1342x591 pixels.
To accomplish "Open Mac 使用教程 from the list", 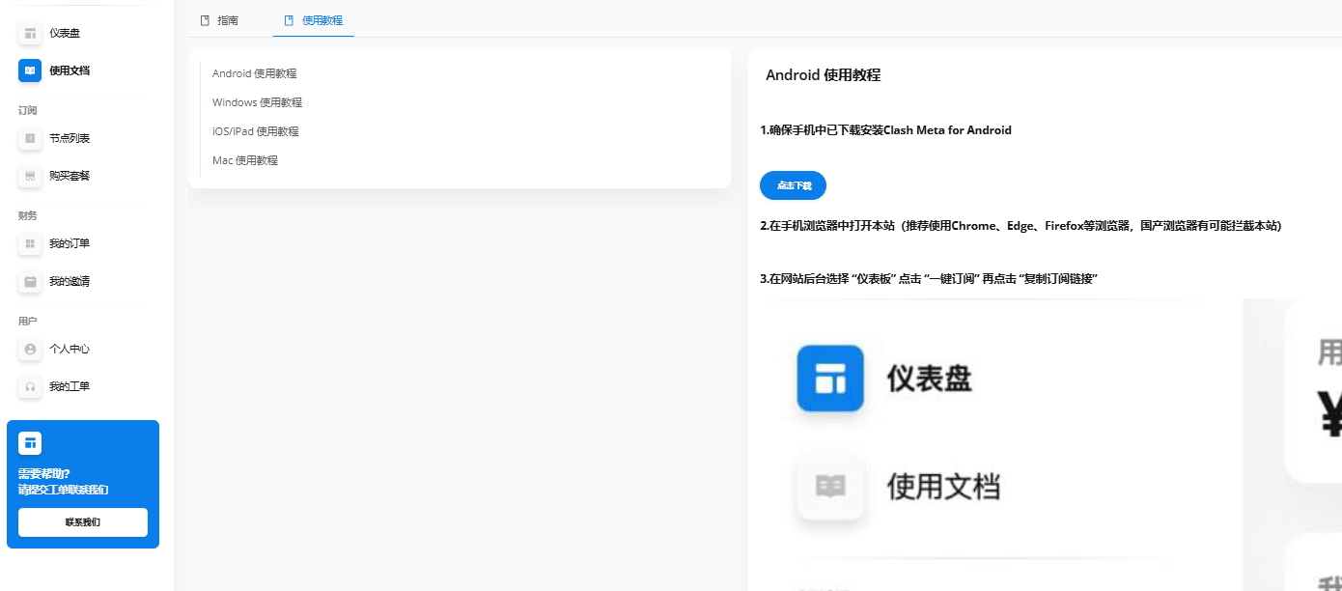I will 244,160.
